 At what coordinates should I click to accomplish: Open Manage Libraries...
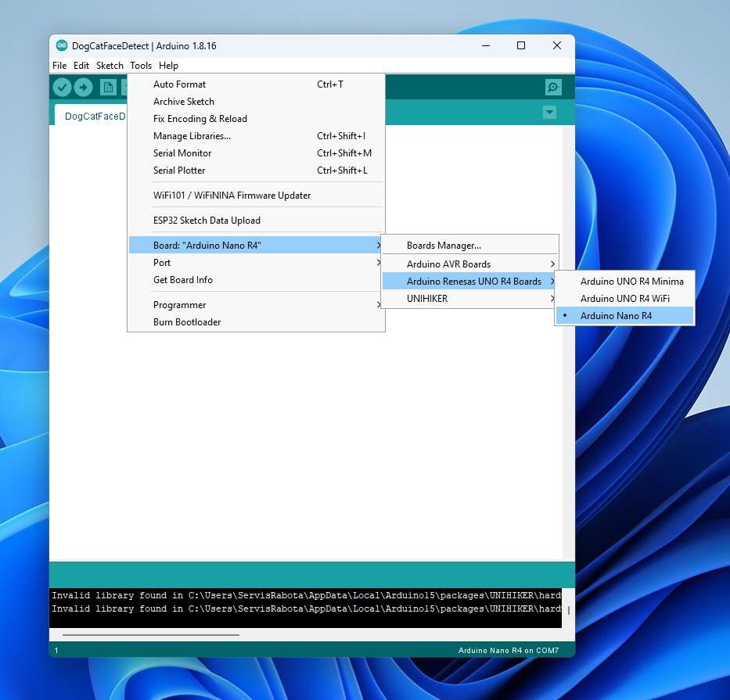coord(256,136)
